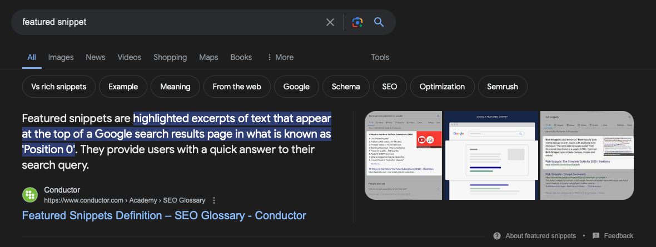Open Google Lens image search icon
The image size is (656, 247).
click(x=357, y=22)
